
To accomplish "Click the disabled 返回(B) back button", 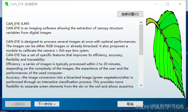I will point(18,104).
